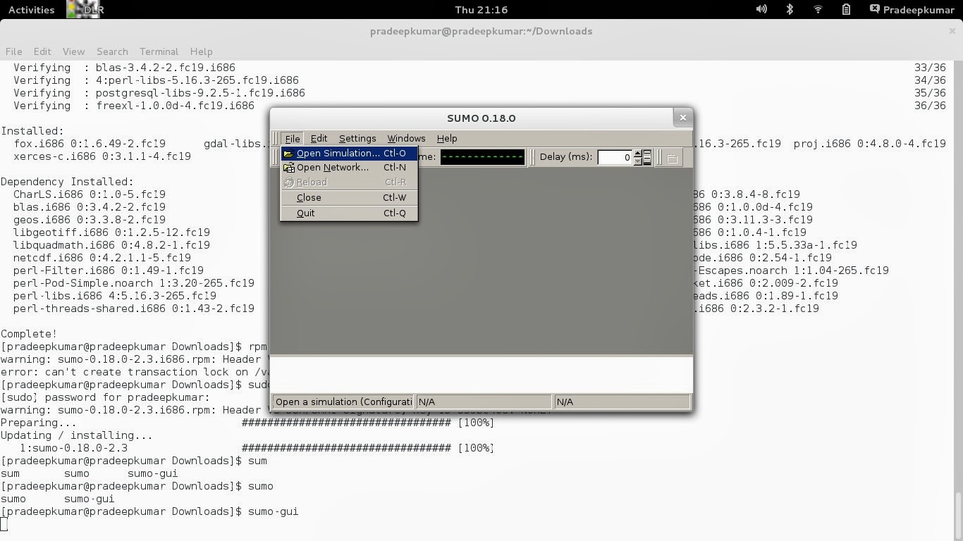Screen dimensions: 963x541
Task: Open the Settings menu in SUMO
Action: pyautogui.click(x=357, y=138)
